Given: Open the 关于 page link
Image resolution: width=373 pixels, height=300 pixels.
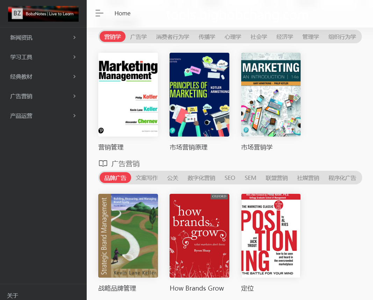Looking at the screenshot, I should pyautogui.click(x=12, y=295).
